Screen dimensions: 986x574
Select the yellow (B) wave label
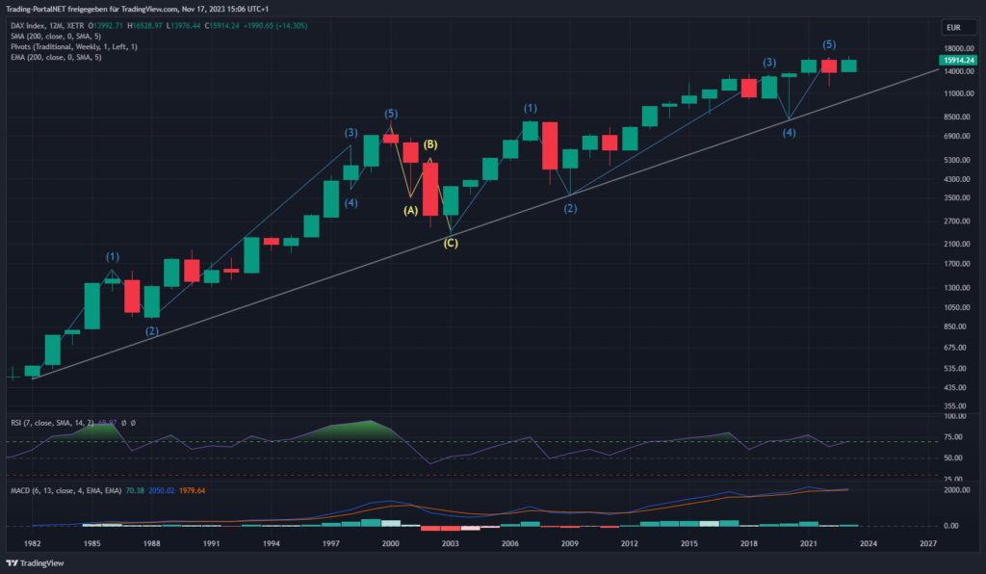coord(430,144)
